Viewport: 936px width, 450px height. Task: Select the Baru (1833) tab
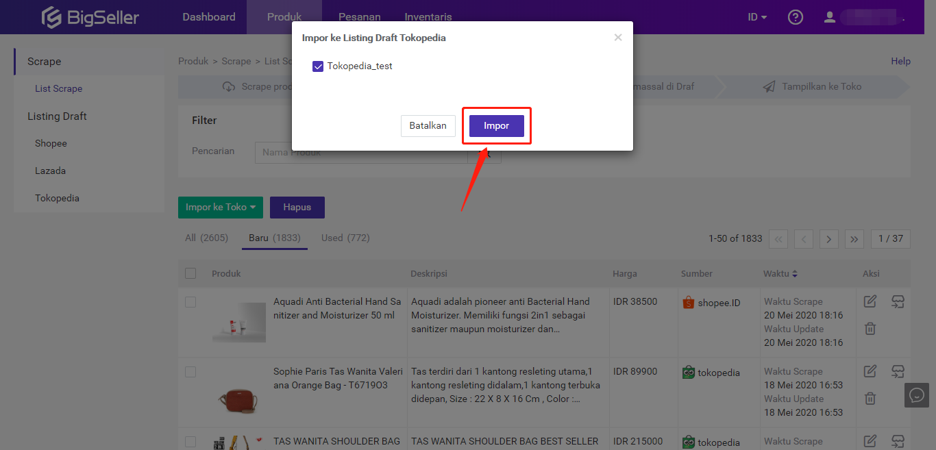coord(275,238)
